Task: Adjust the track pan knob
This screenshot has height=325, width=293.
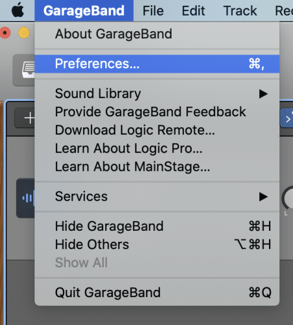Action: click(288, 198)
